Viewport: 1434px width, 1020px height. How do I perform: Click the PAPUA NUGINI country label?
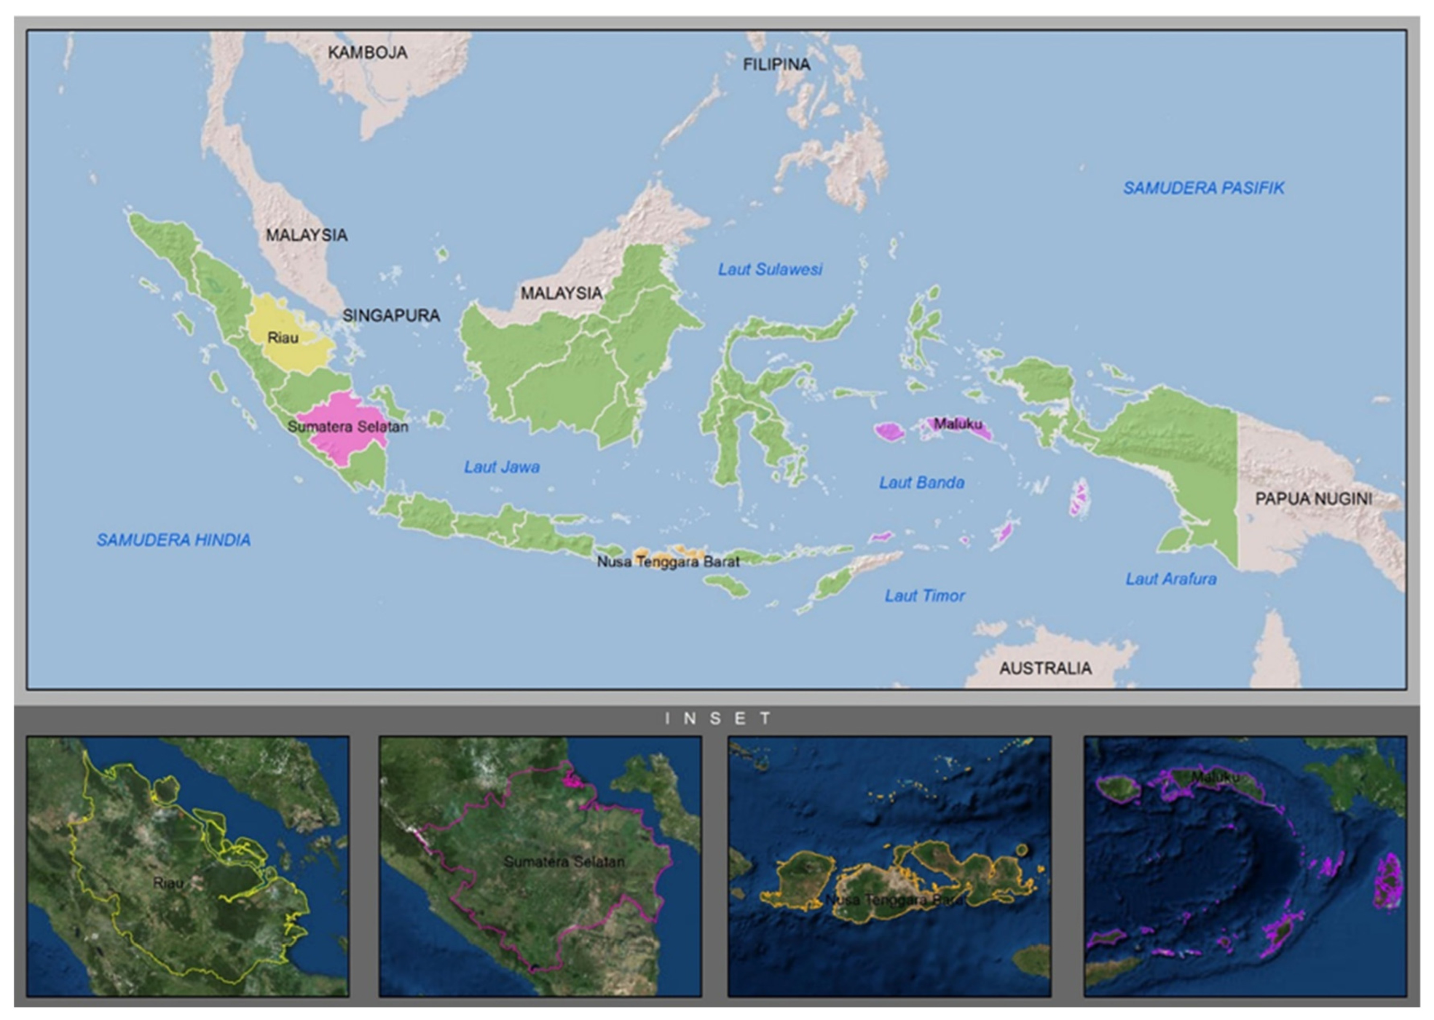point(1313,499)
